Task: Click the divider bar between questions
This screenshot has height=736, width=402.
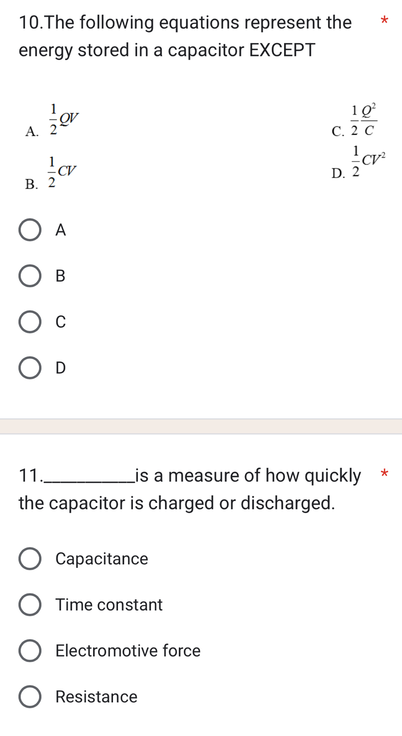Action: (x=201, y=427)
